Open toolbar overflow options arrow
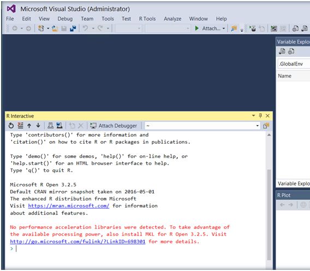 pyautogui.click(x=242, y=30)
